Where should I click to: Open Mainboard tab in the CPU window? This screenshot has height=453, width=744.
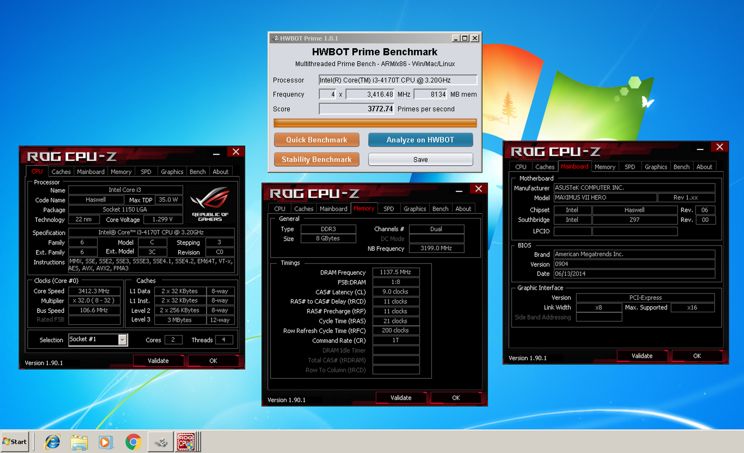pos(91,172)
